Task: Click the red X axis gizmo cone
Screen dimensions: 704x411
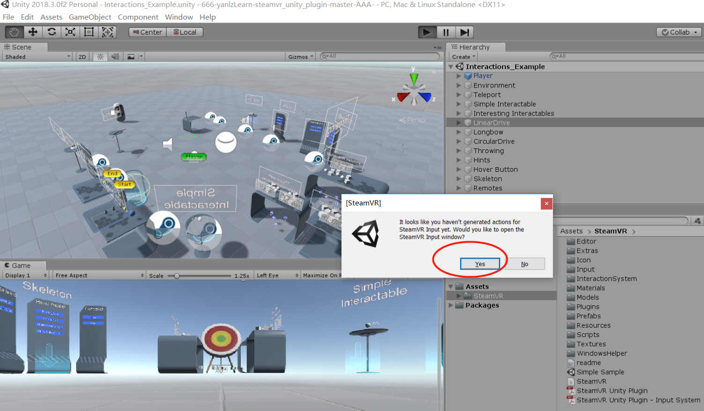Action: pyautogui.click(x=403, y=97)
